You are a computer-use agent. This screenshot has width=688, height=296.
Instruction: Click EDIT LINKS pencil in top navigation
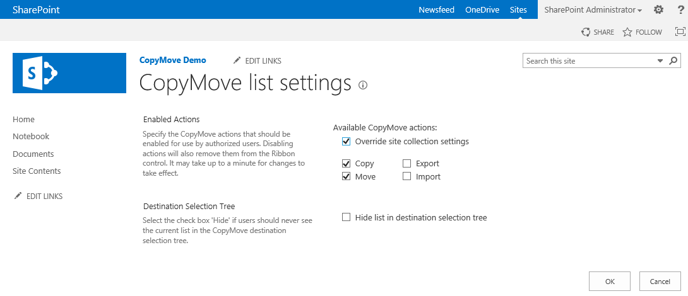click(x=258, y=61)
